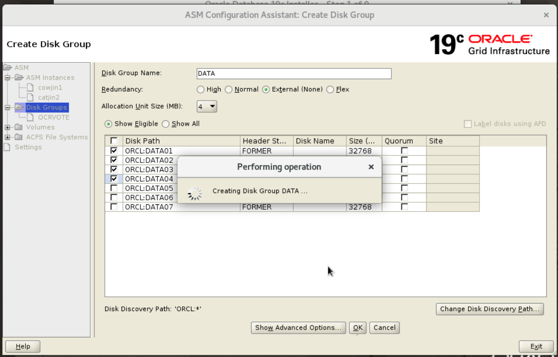Image resolution: width=558 pixels, height=357 pixels.
Task: Check the ORCL:DATA06 disk checkbox
Action: (x=114, y=197)
